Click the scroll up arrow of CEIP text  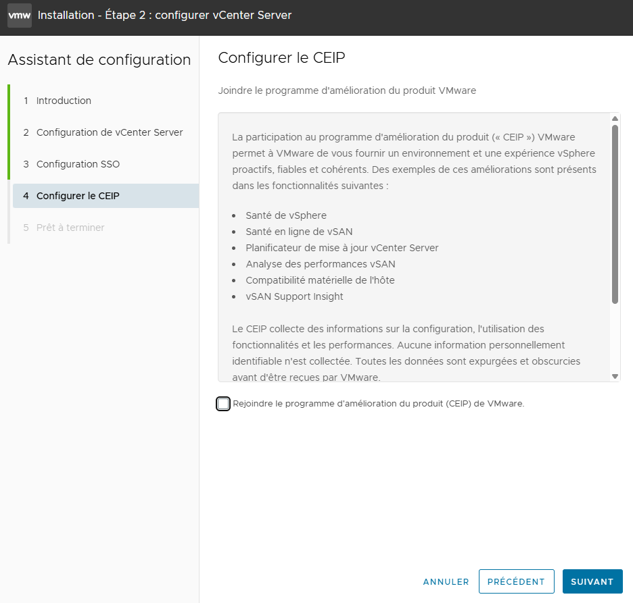pos(615,118)
